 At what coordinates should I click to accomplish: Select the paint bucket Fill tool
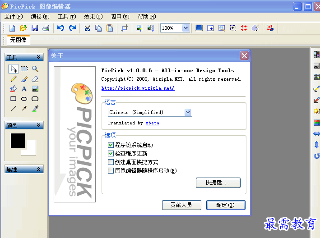coord(14,89)
